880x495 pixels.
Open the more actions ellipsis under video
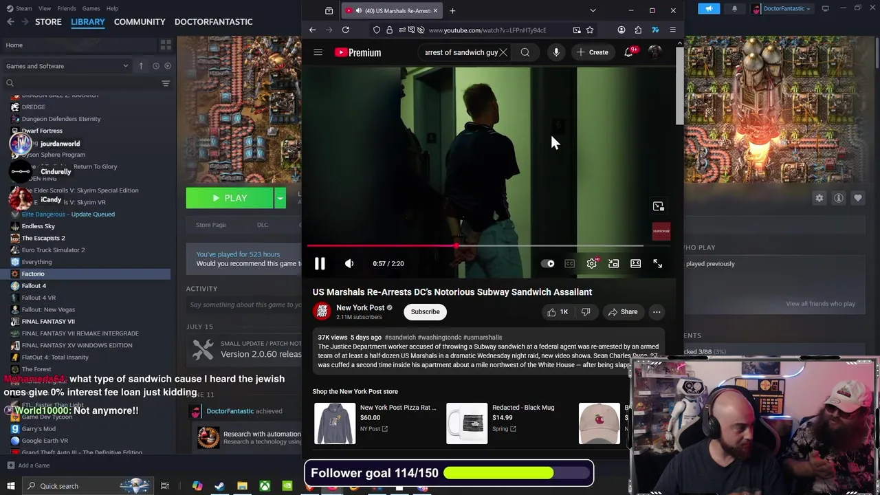point(657,311)
